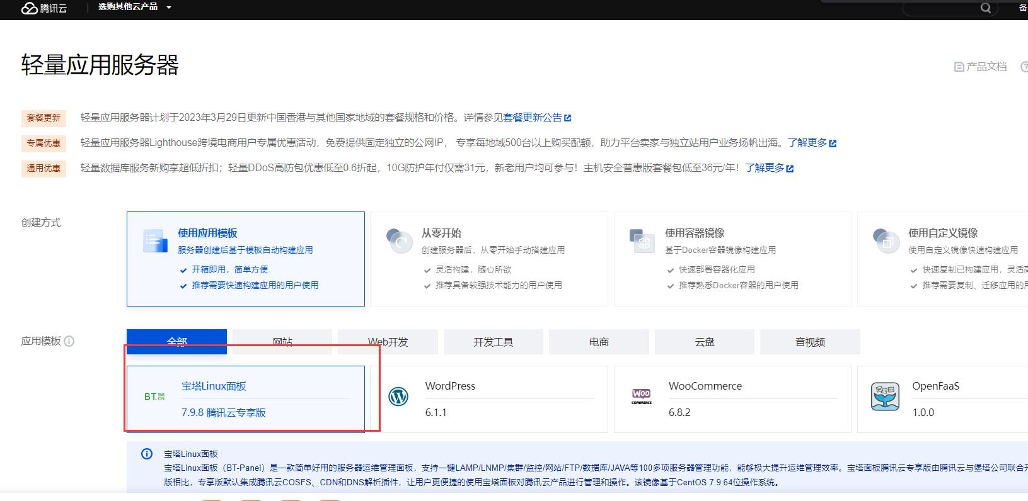Click the 快速部署容器化应用 line
Image resolution: width=1028 pixels, height=501 pixels.
coord(717,269)
